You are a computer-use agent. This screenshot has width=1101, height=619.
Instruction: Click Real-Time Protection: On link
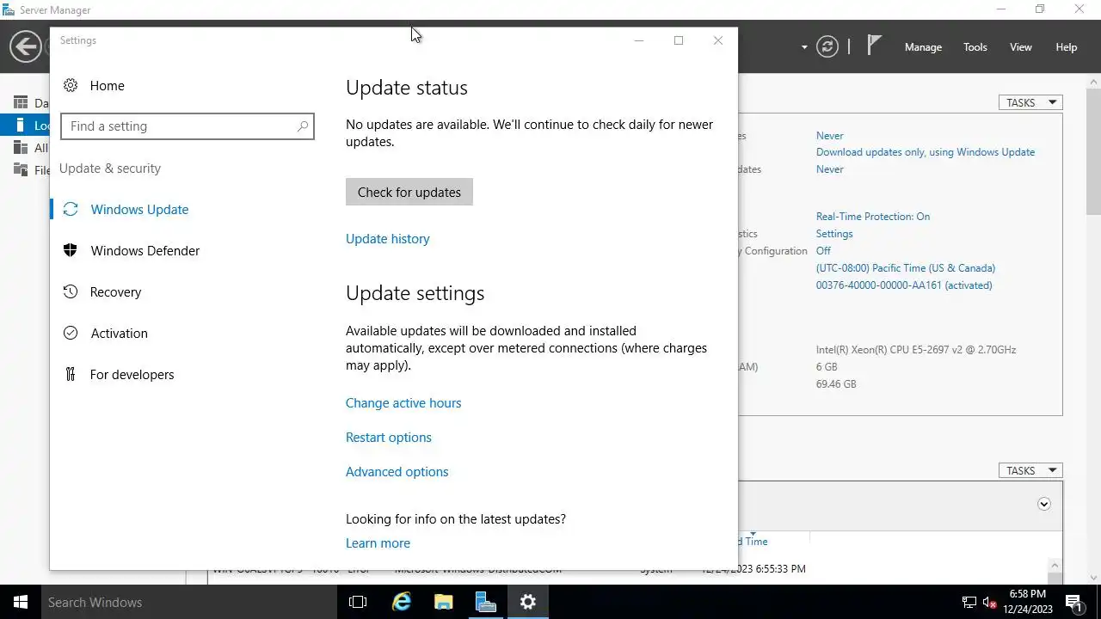tap(873, 217)
